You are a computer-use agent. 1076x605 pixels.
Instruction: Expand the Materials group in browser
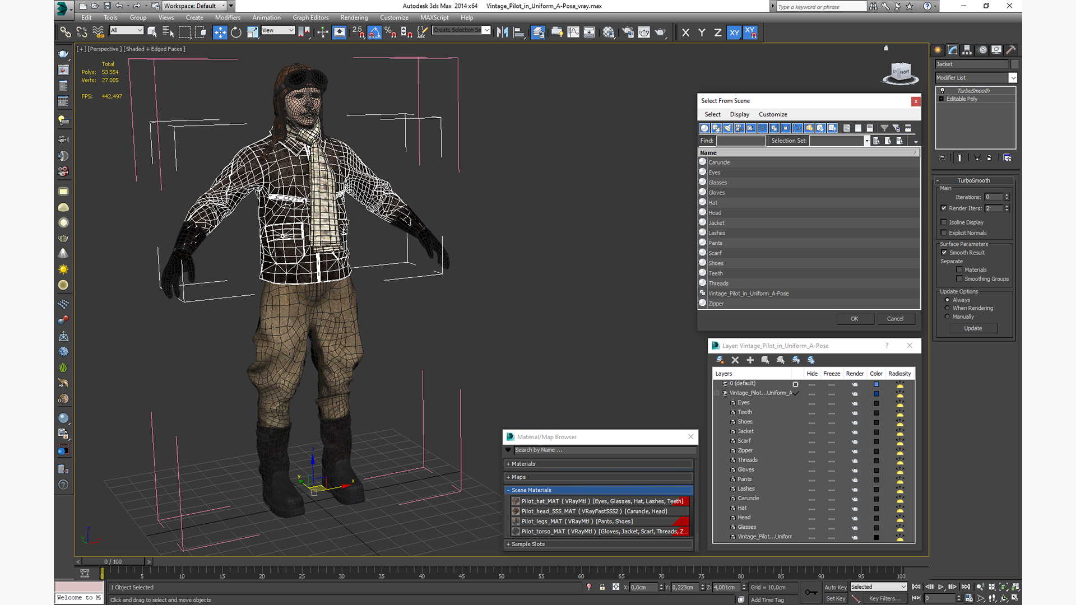click(x=599, y=464)
